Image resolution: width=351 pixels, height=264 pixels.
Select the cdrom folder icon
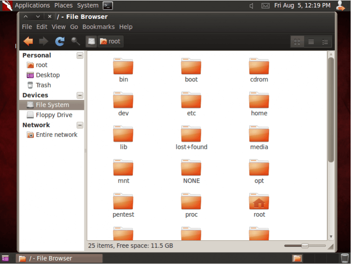[259, 66]
